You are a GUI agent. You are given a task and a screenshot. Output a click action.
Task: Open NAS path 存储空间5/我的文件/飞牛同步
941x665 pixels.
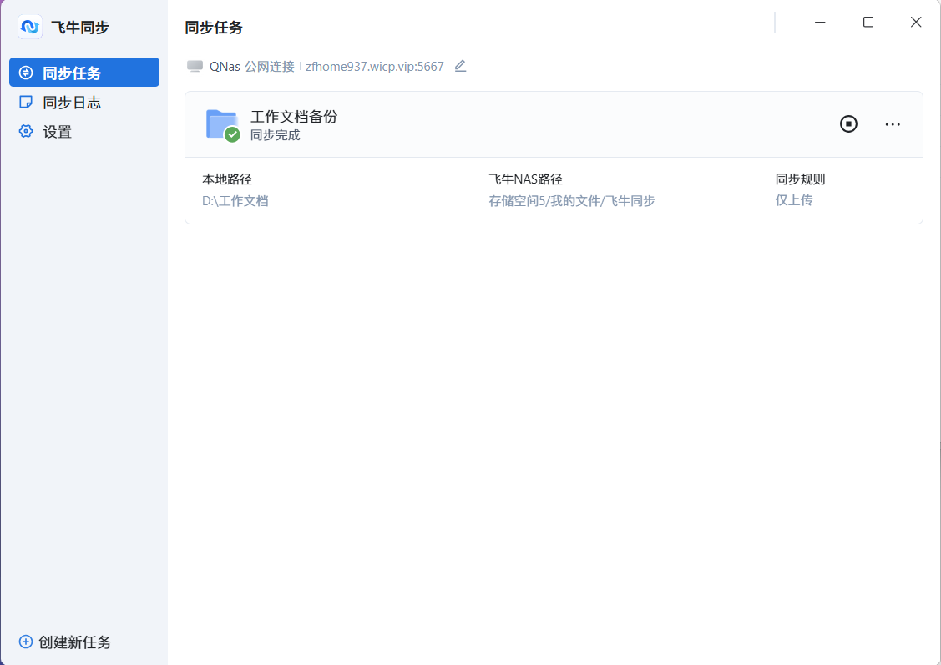coord(573,201)
